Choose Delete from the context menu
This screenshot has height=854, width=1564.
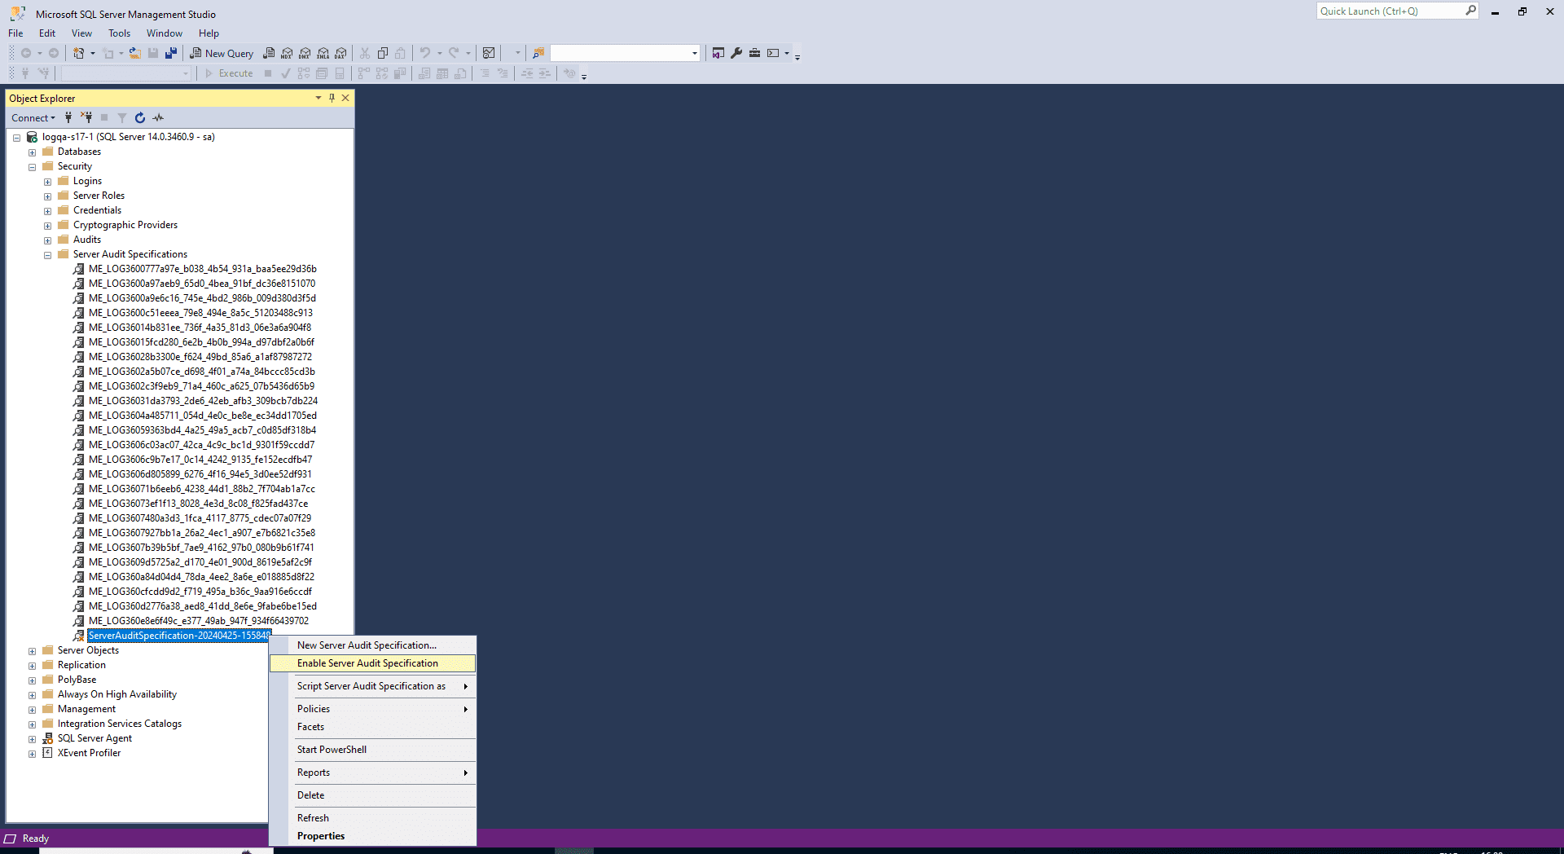(x=373, y=795)
